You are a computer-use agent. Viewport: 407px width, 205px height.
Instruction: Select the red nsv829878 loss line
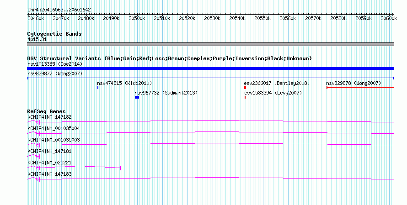[360, 88]
